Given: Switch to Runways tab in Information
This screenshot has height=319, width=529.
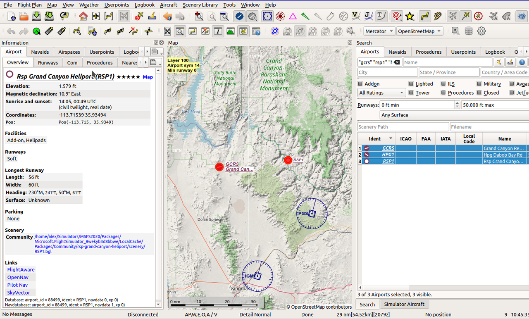Looking at the screenshot, I should [x=48, y=63].
